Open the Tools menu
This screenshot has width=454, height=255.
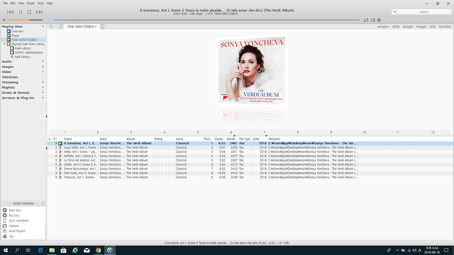pyautogui.click(x=40, y=3)
